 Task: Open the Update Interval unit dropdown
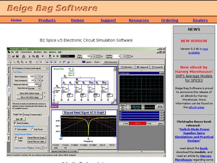(x=124, y=56)
